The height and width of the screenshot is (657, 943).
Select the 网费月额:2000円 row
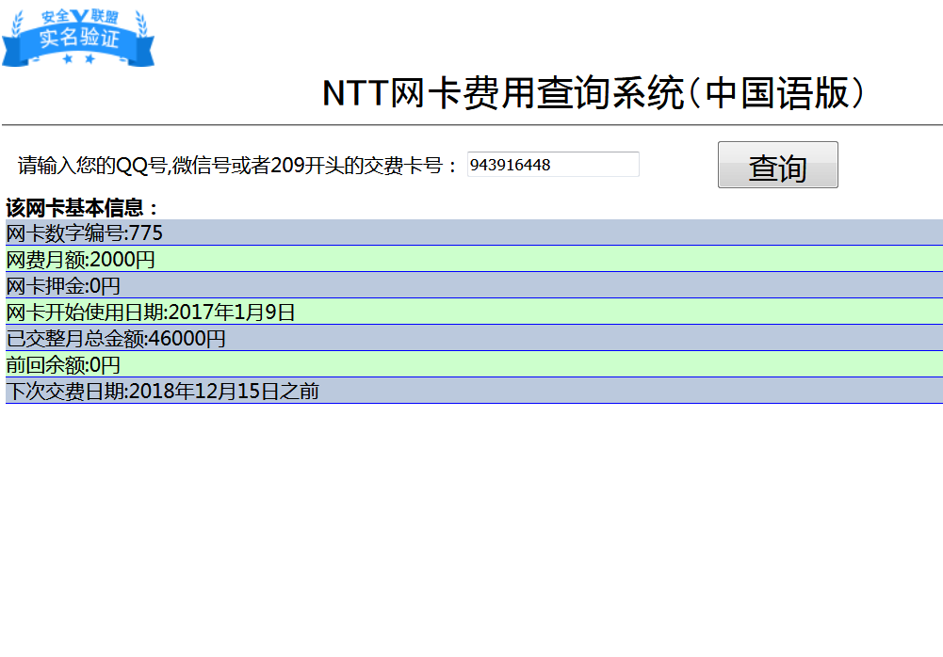click(x=81, y=259)
